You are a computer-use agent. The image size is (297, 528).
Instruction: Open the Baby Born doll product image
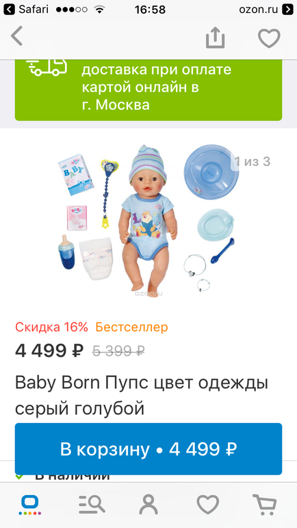148,219
